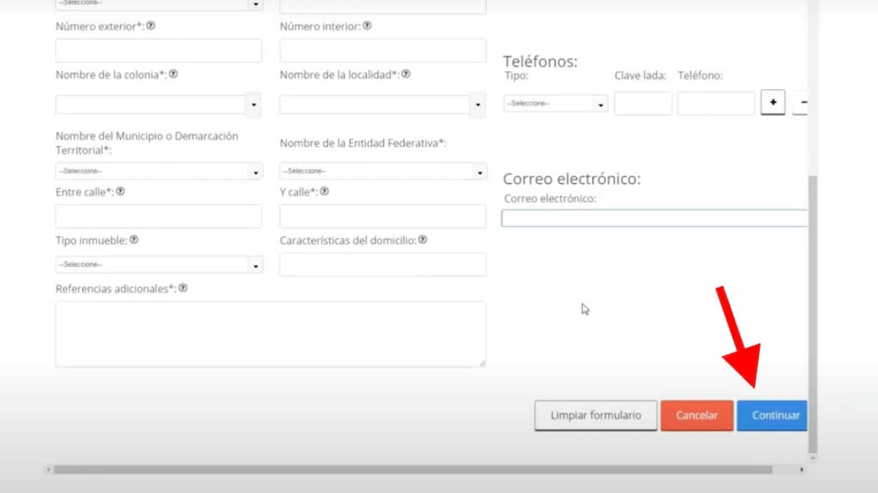Click help icon next to Referencias adicionales

pyautogui.click(x=183, y=288)
